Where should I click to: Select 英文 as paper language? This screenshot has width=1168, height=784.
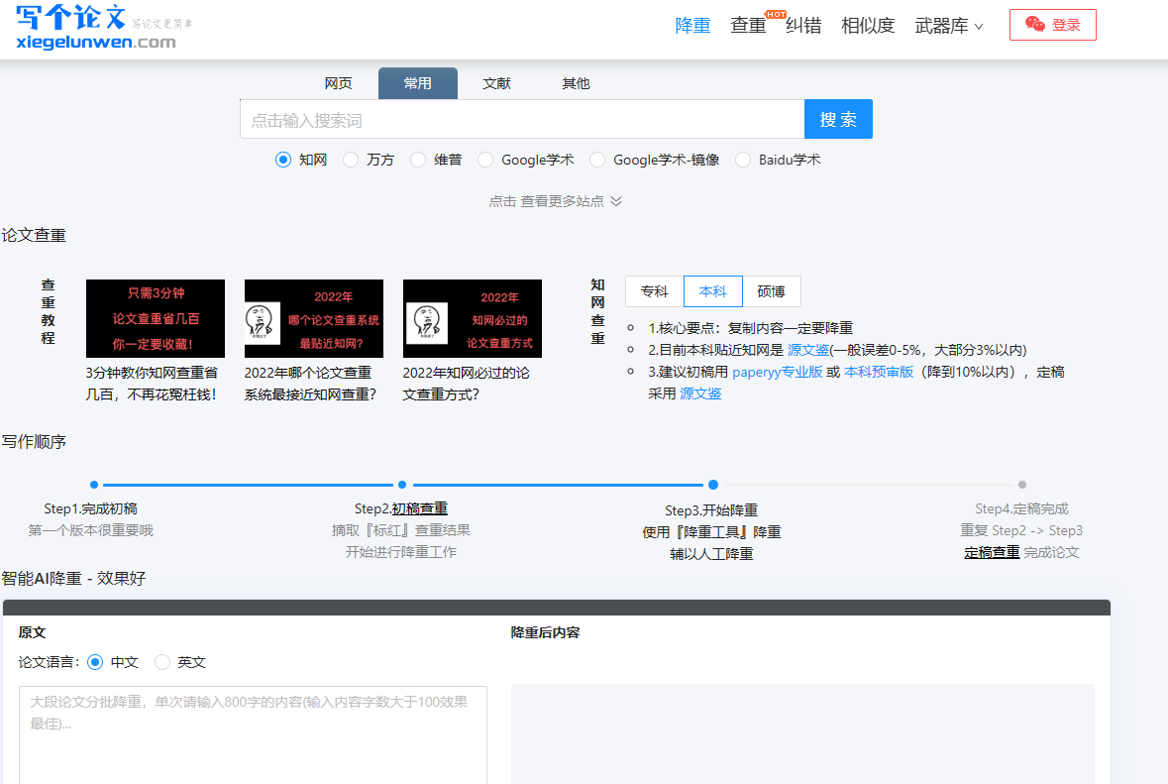point(162,662)
